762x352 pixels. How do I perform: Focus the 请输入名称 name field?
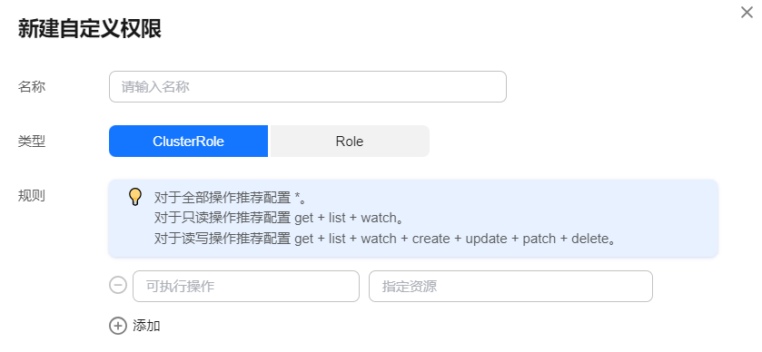308,87
